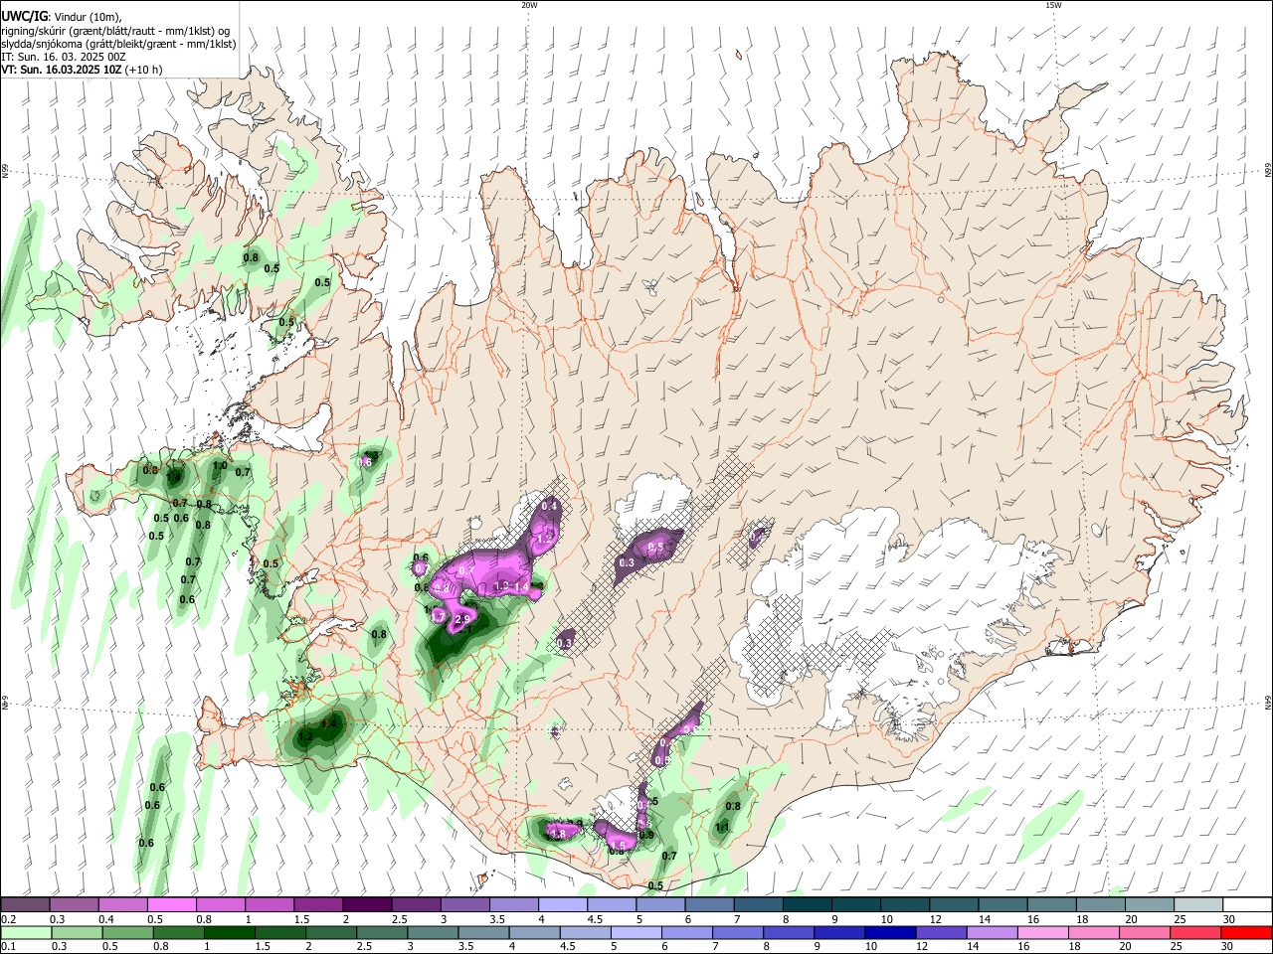Click the '1.0' precipitation value on Snæfellsnes

coord(221,465)
